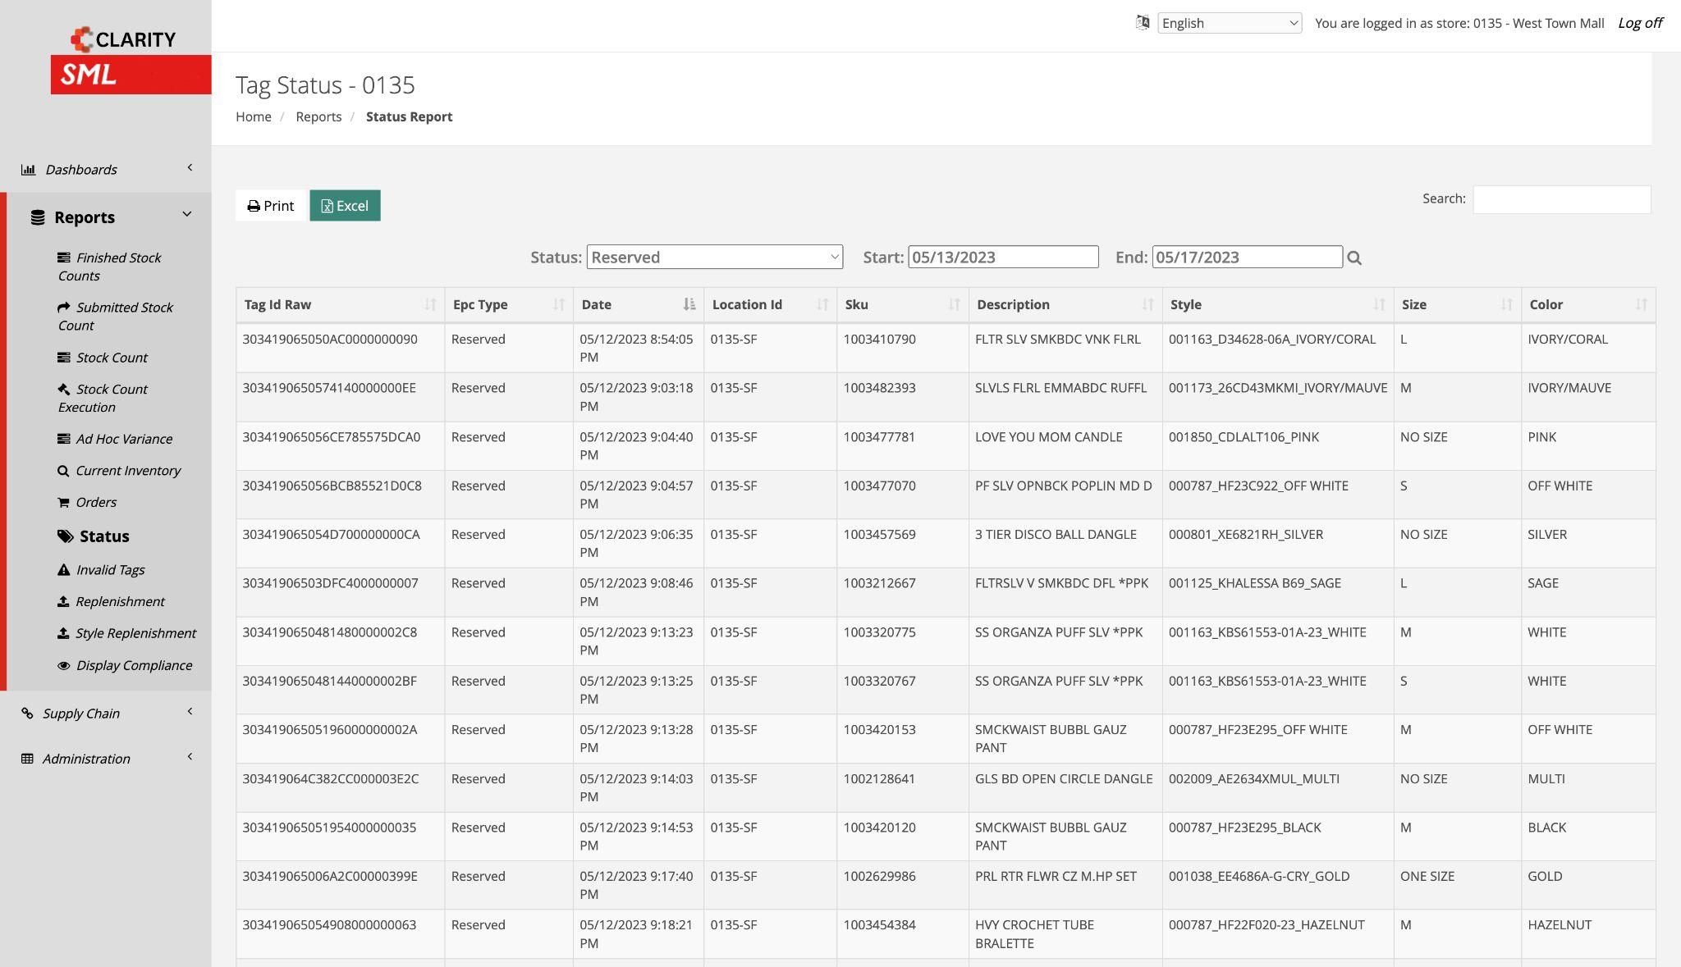Click the Search input field

pyautogui.click(x=1561, y=199)
